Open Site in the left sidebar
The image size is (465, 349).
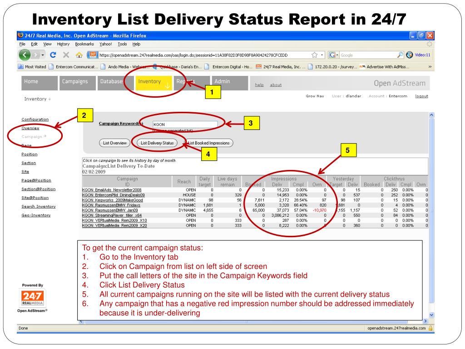(25, 171)
